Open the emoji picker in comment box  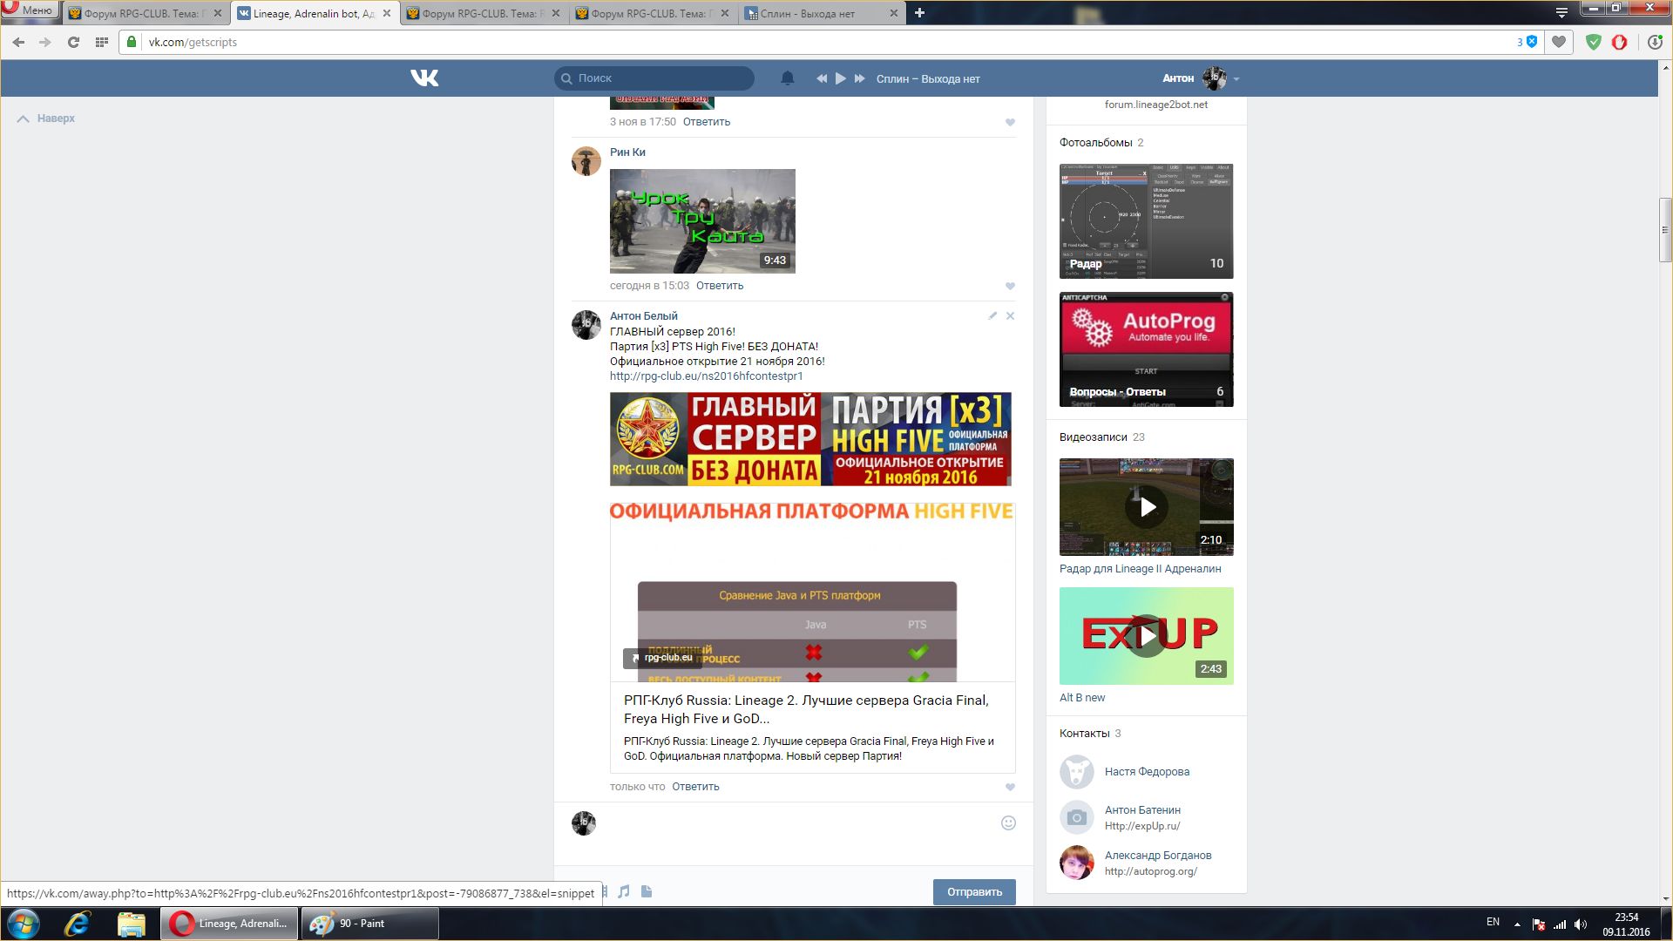coord(1008,823)
